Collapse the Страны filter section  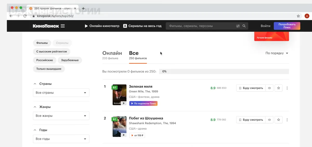pyautogui.click(x=43, y=84)
